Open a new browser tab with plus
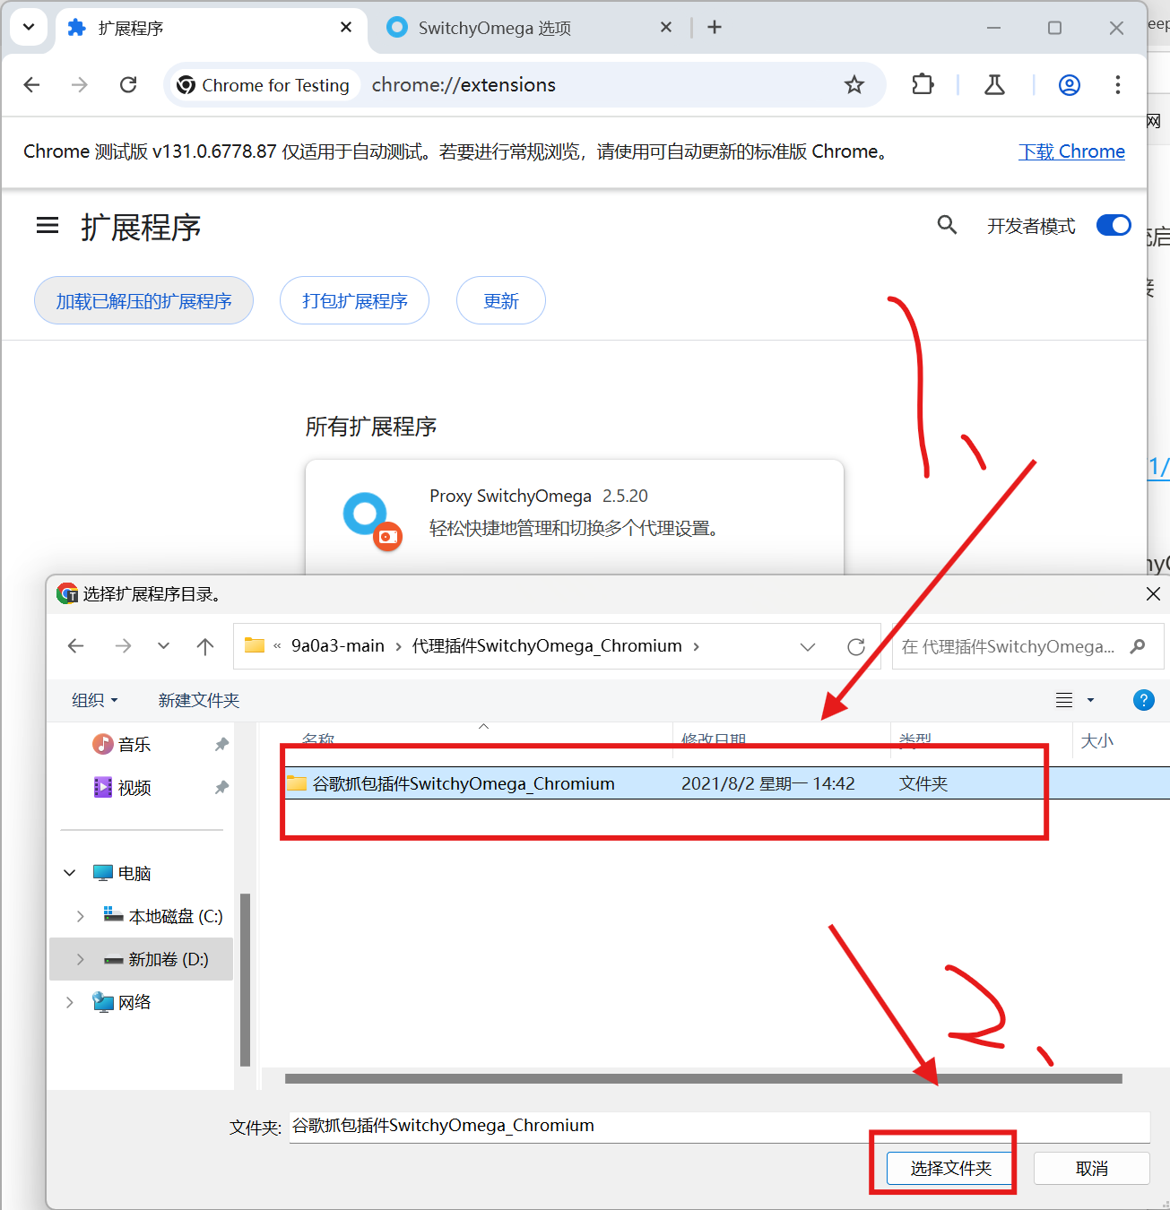 coord(715,28)
